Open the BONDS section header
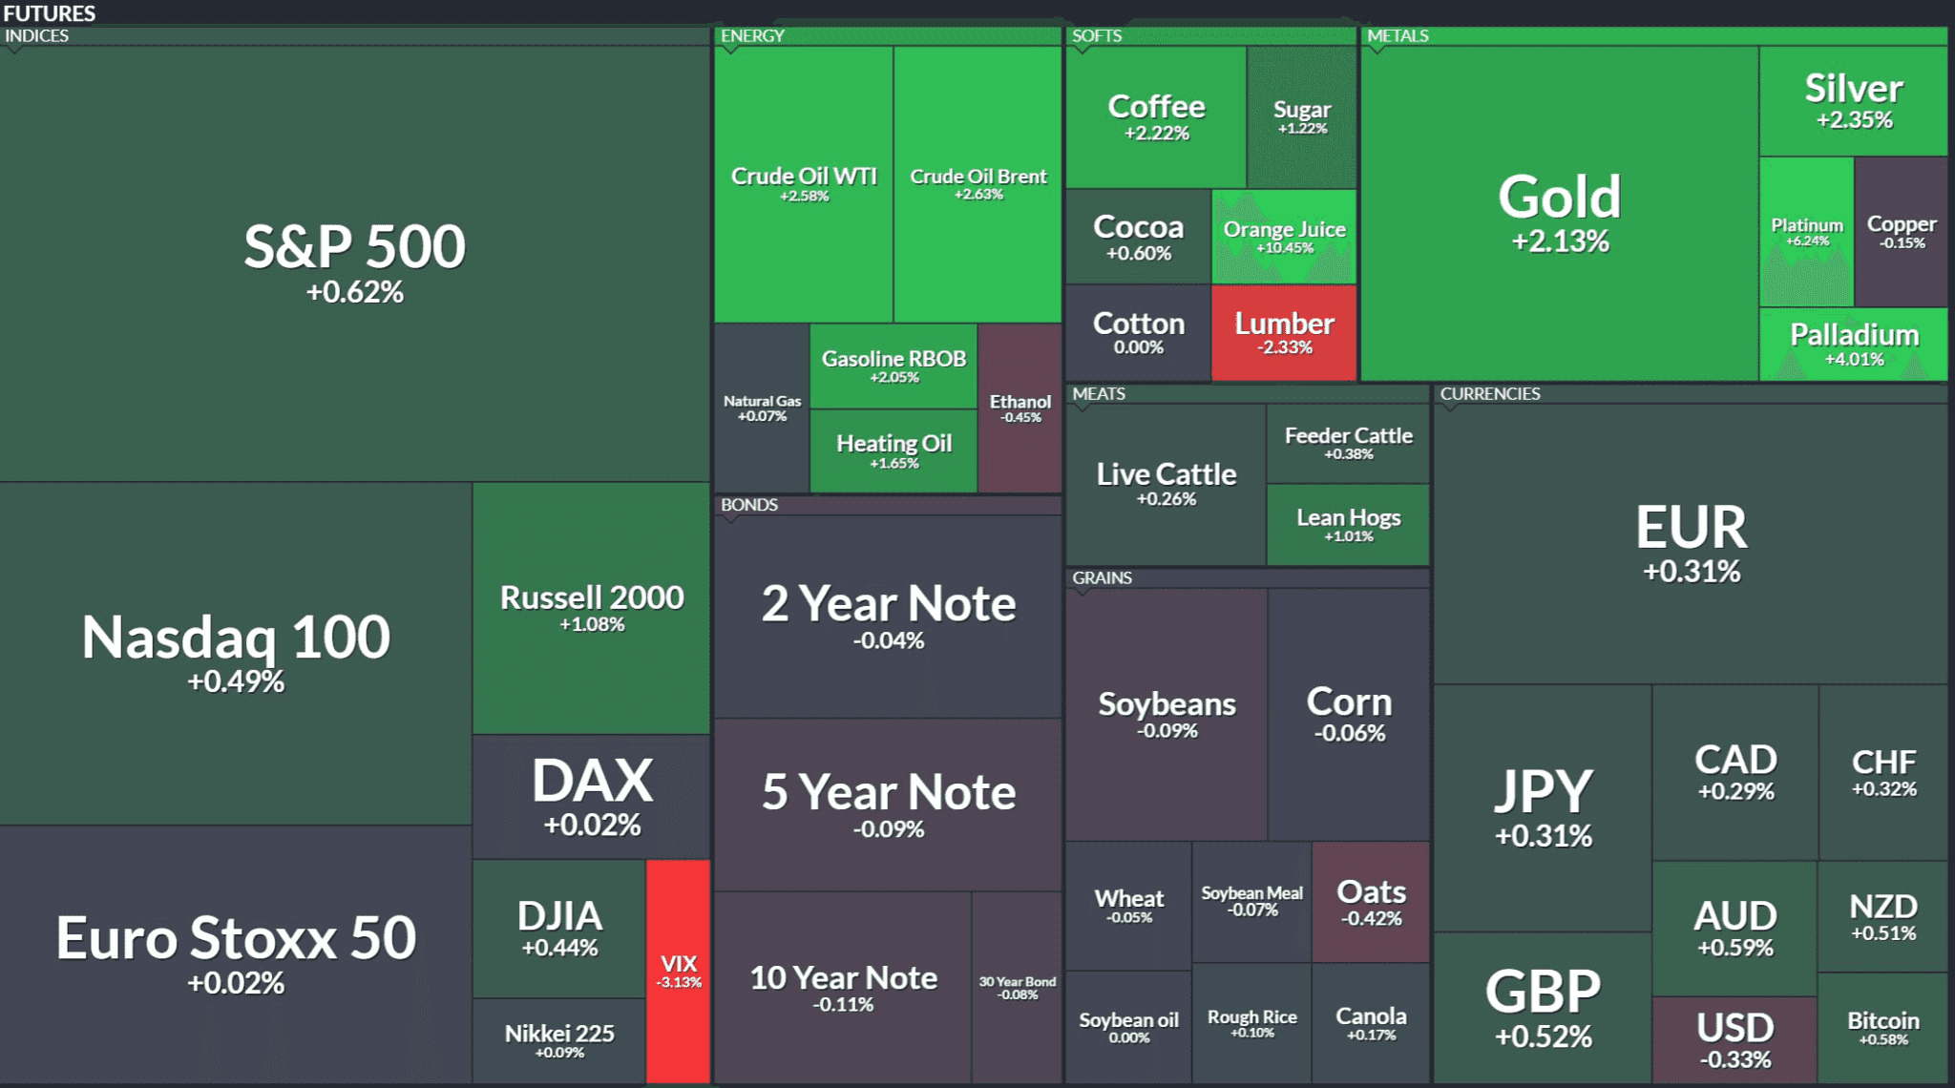Image resolution: width=1955 pixels, height=1088 pixels. [749, 504]
